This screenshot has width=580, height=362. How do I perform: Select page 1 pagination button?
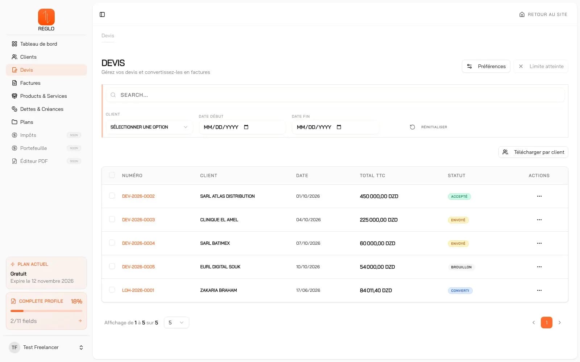coord(547,323)
